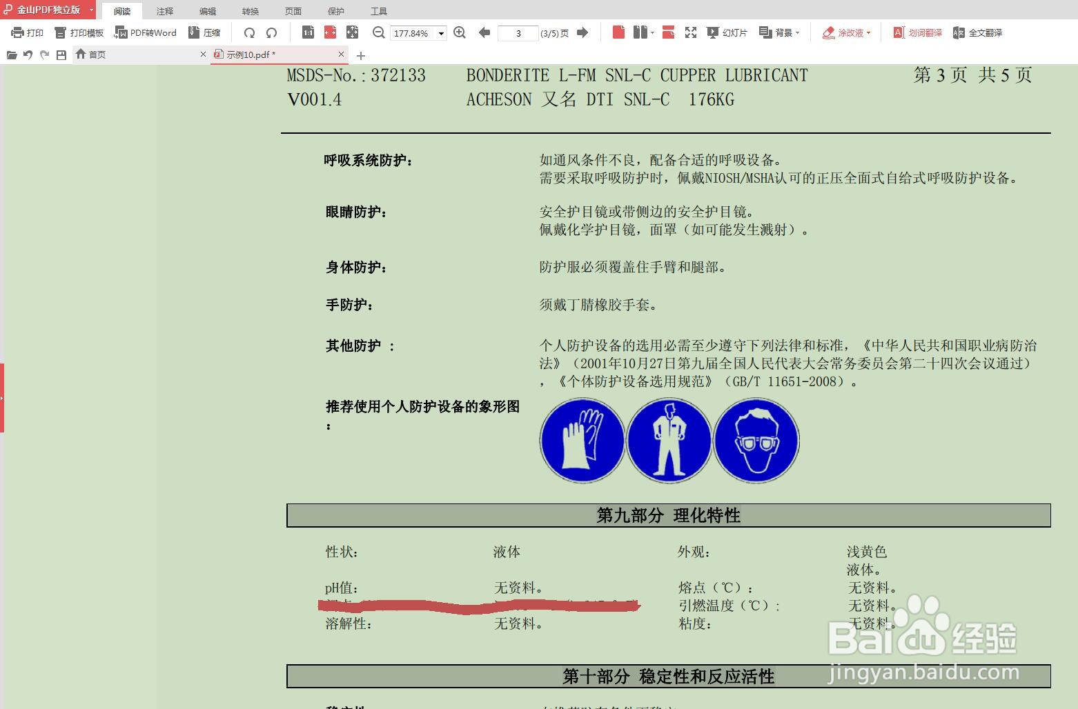Click label 手防护
The image size is (1078, 709).
coord(349,305)
